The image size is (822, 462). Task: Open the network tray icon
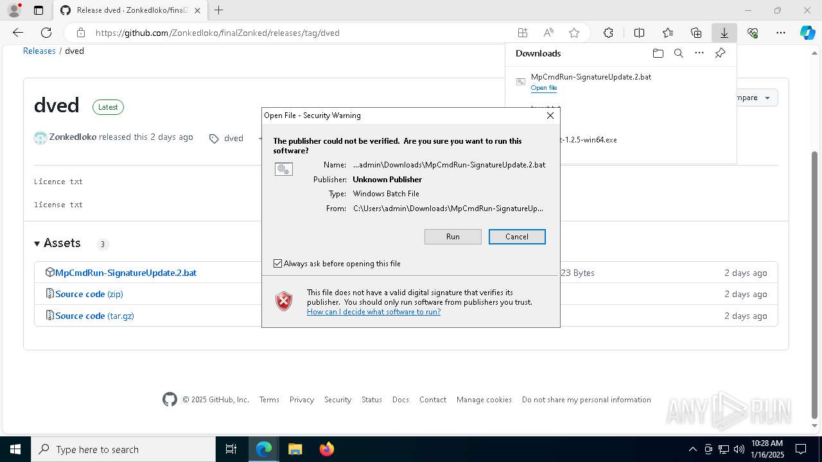coord(724,449)
